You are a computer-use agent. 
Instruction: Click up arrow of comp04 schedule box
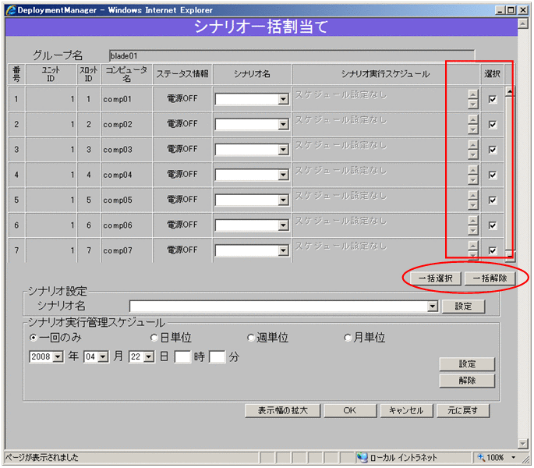(473, 169)
